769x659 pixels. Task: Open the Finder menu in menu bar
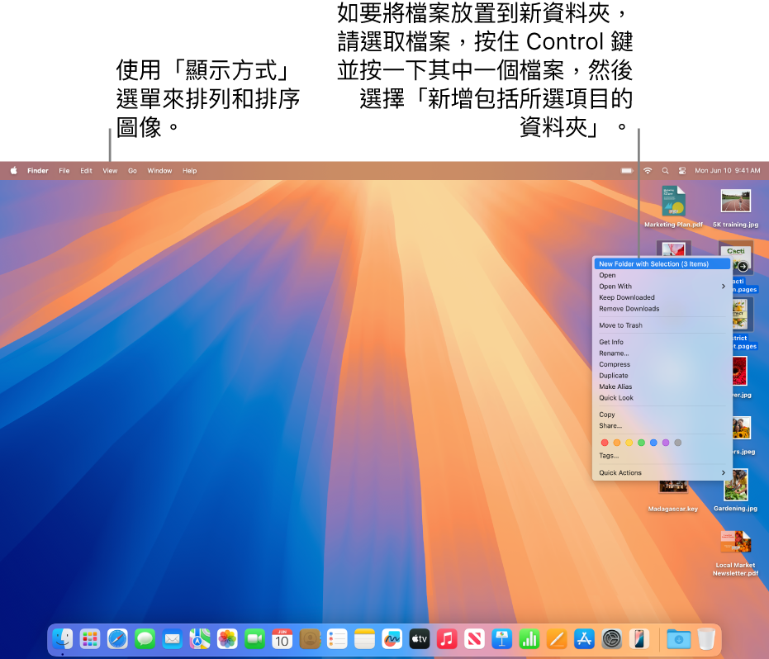[x=38, y=171]
